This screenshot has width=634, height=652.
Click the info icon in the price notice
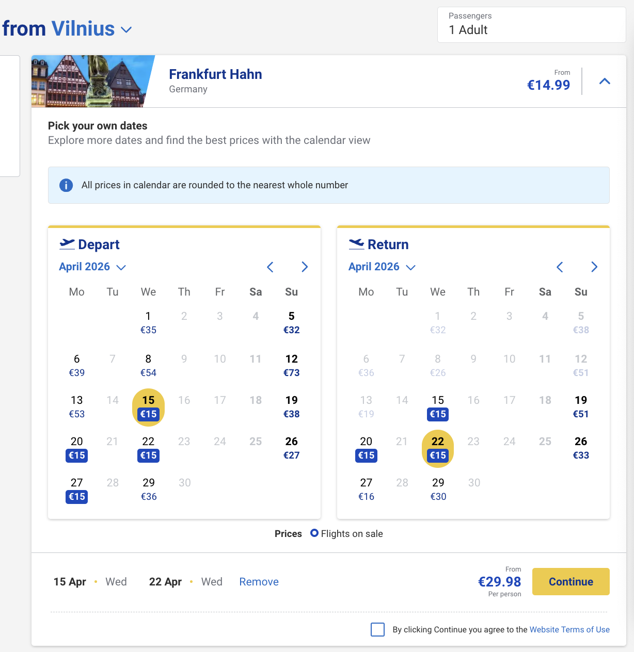point(66,185)
